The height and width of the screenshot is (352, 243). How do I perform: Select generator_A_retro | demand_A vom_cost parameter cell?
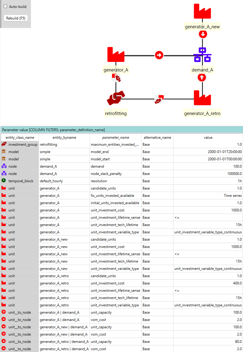click(x=116, y=349)
